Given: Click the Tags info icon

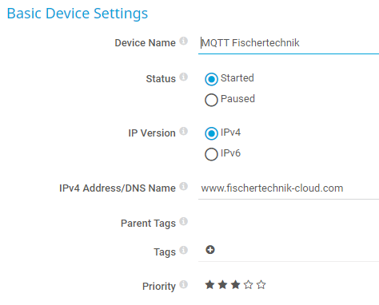Looking at the screenshot, I should pos(183,250).
